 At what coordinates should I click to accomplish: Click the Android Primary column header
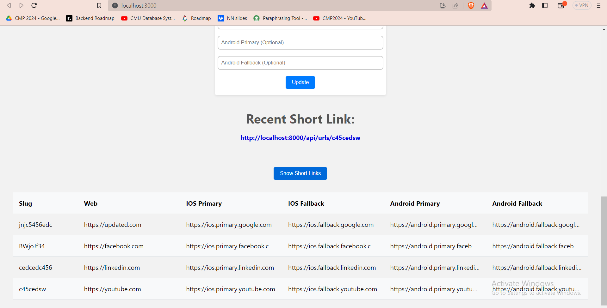tap(415, 203)
